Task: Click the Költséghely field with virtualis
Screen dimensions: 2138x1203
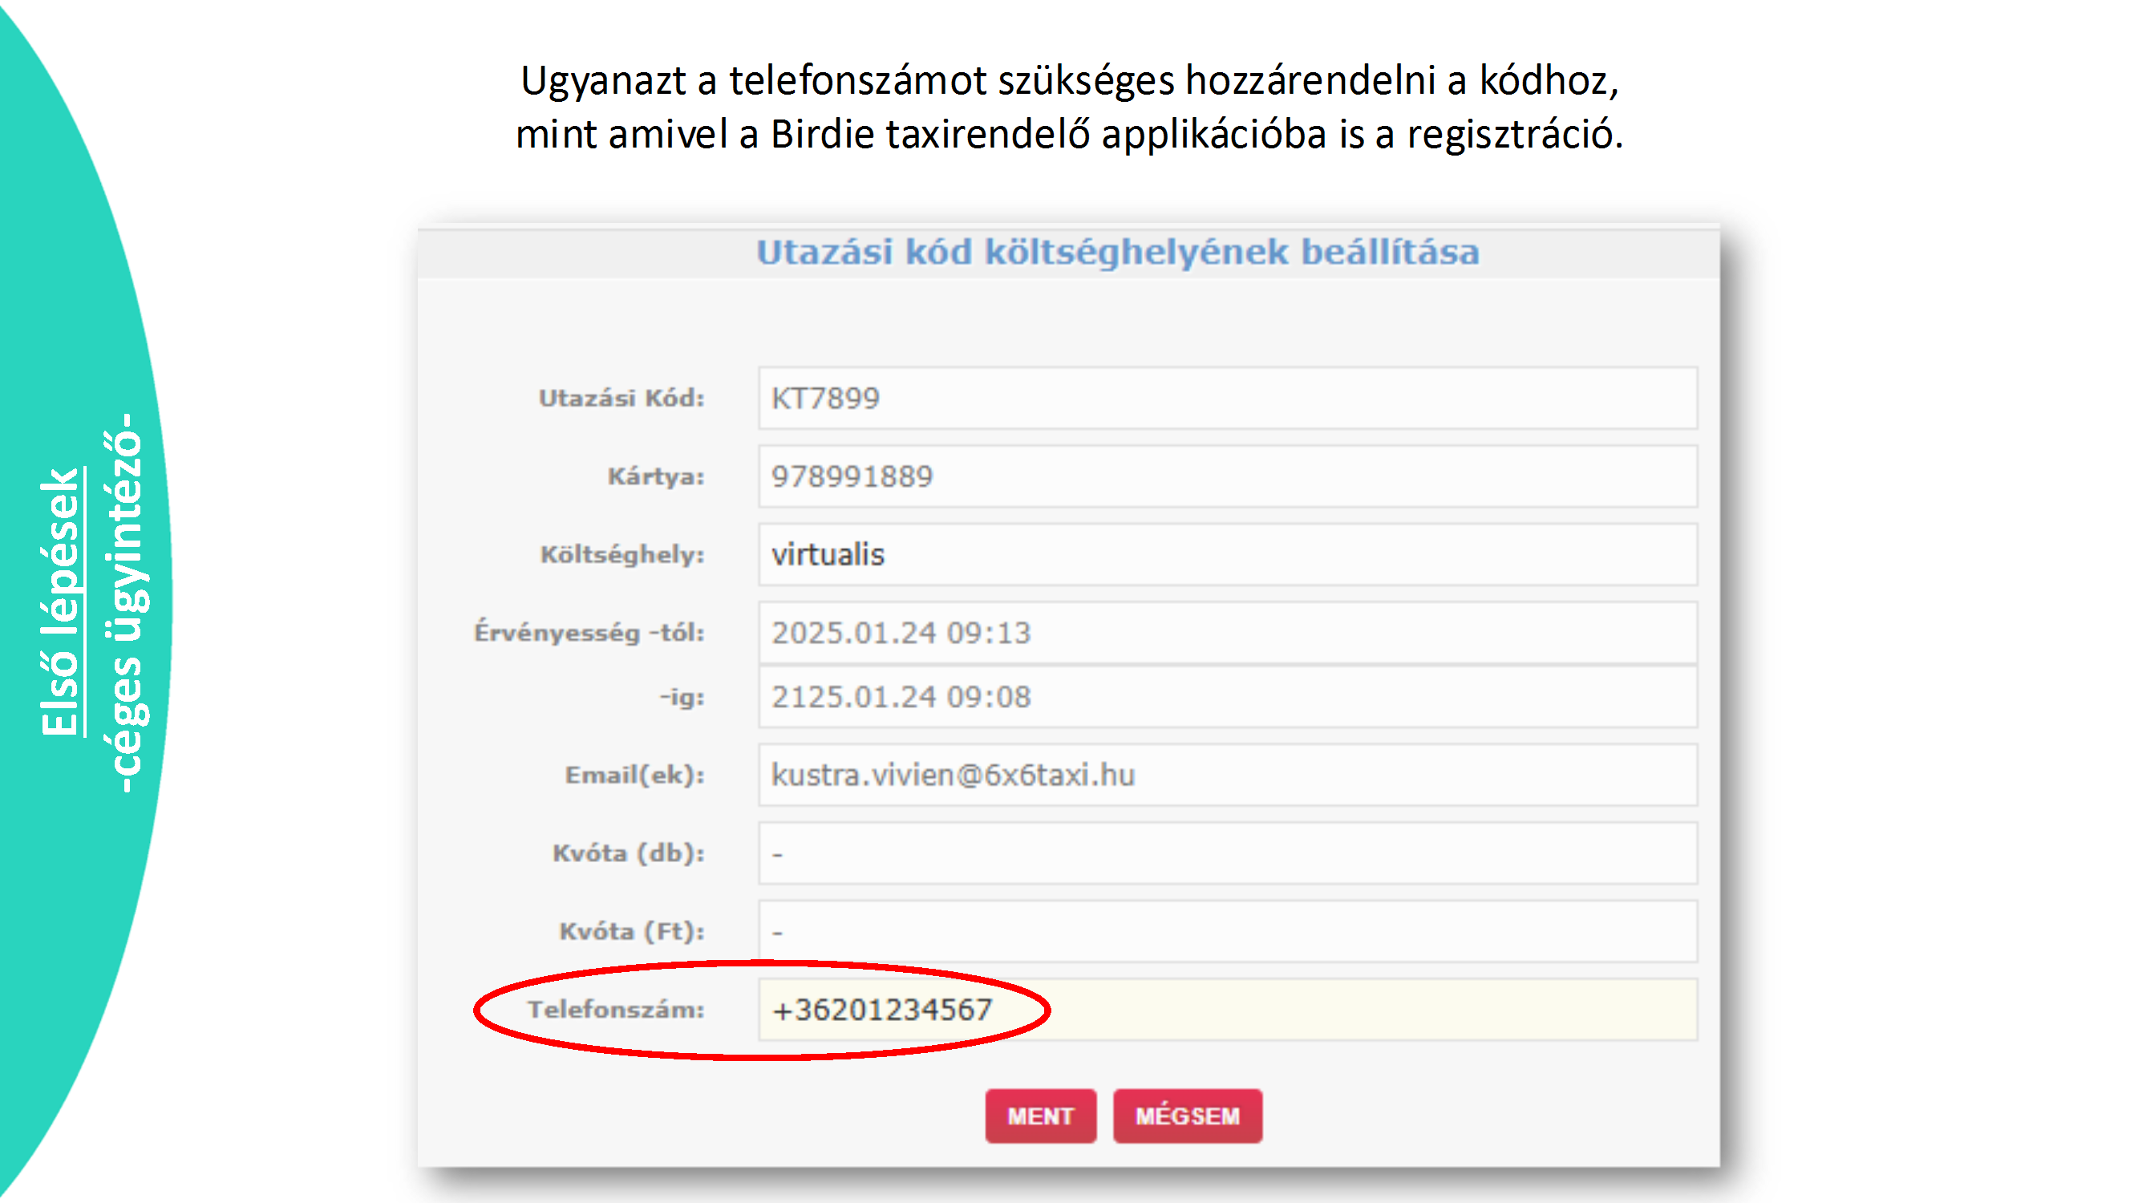Action: [1228, 555]
